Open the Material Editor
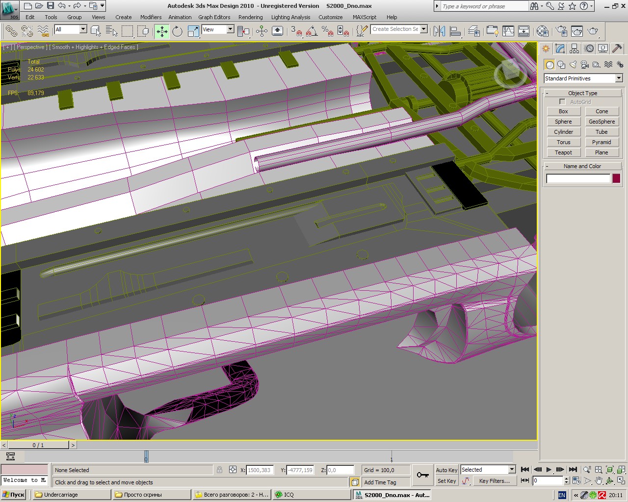Screen dimensions: 628x502 [x=542, y=31]
